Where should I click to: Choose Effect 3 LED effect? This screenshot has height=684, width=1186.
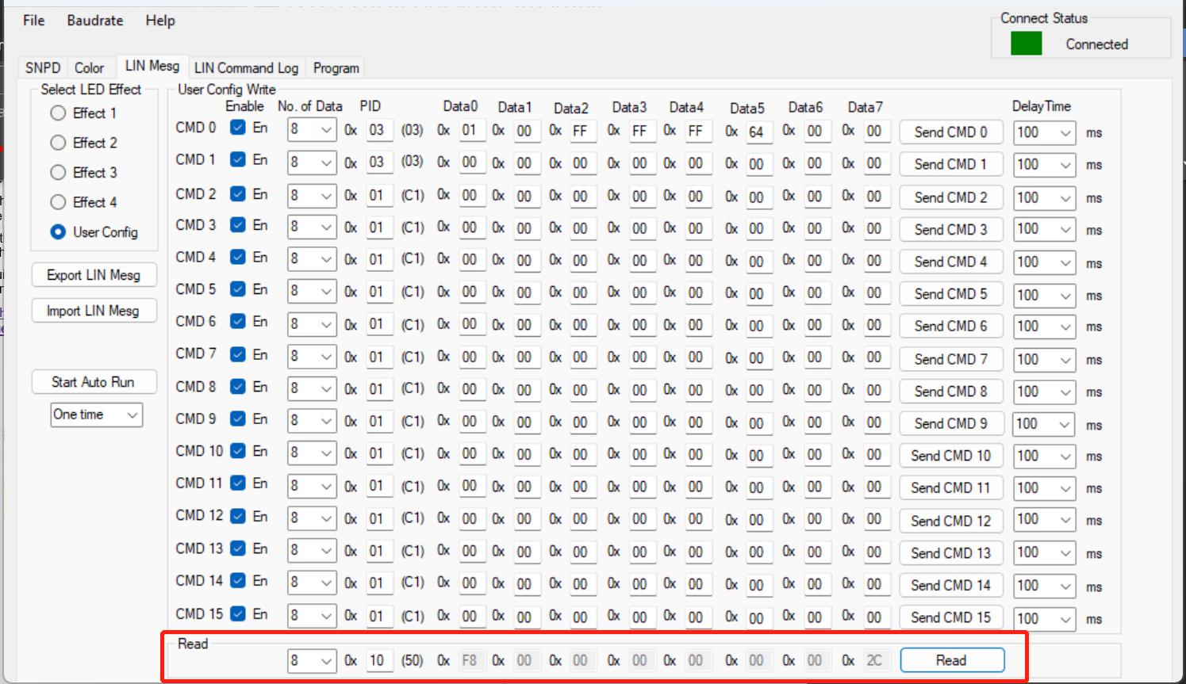[58, 173]
